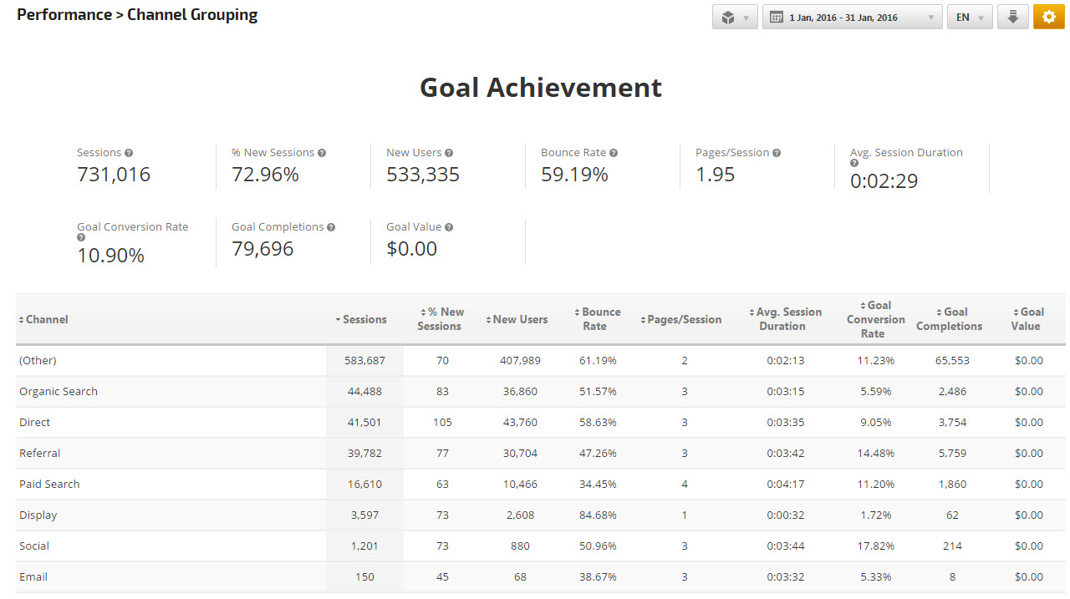
Task: Sort table by Sessions column header
Action: point(364,319)
